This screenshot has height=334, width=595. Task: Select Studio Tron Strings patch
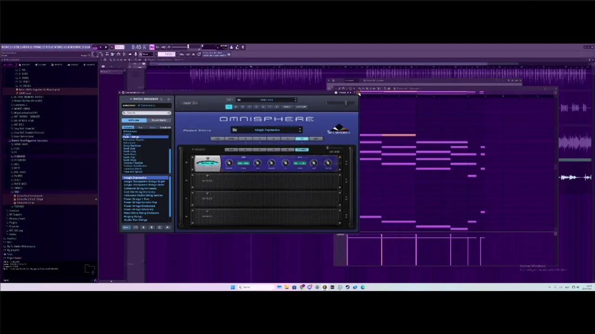[x=135, y=220]
